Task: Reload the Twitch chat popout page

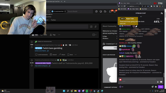Action: pyautogui.click(x=125, y=6)
